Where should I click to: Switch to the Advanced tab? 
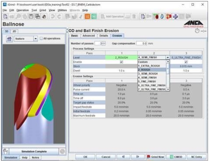click(x=89, y=36)
